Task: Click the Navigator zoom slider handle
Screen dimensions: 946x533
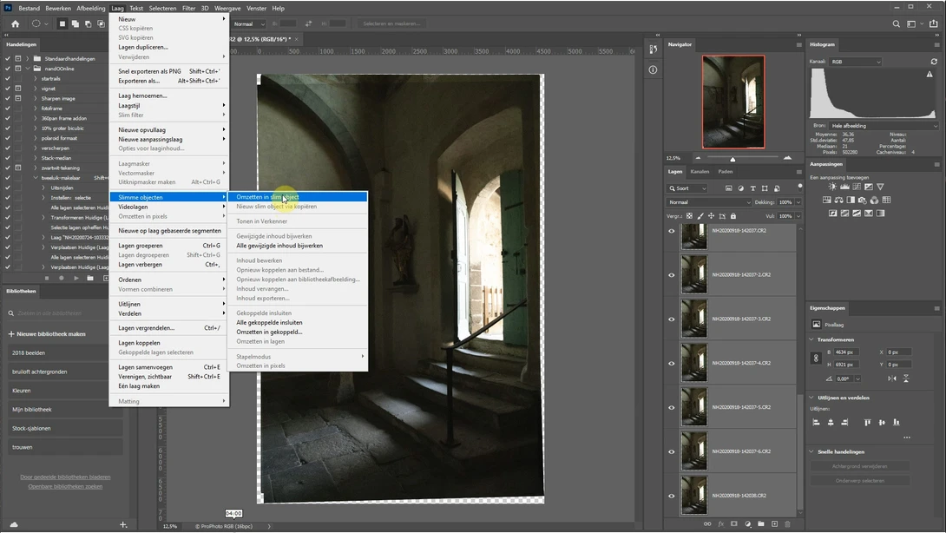Action: (x=732, y=159)
